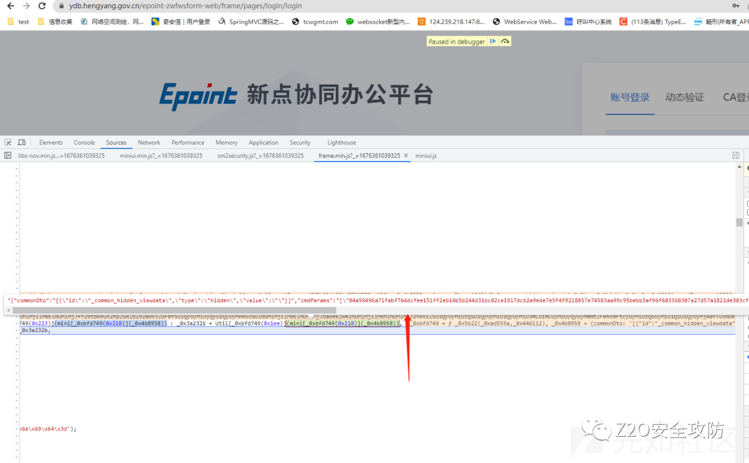Activate the DevTools inspect element icon
Screen dimensions: 749x463
click(x=8, y=142)
